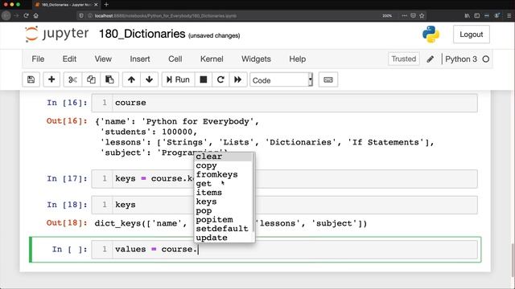Open the Edit menu

[x=69, y=59]
